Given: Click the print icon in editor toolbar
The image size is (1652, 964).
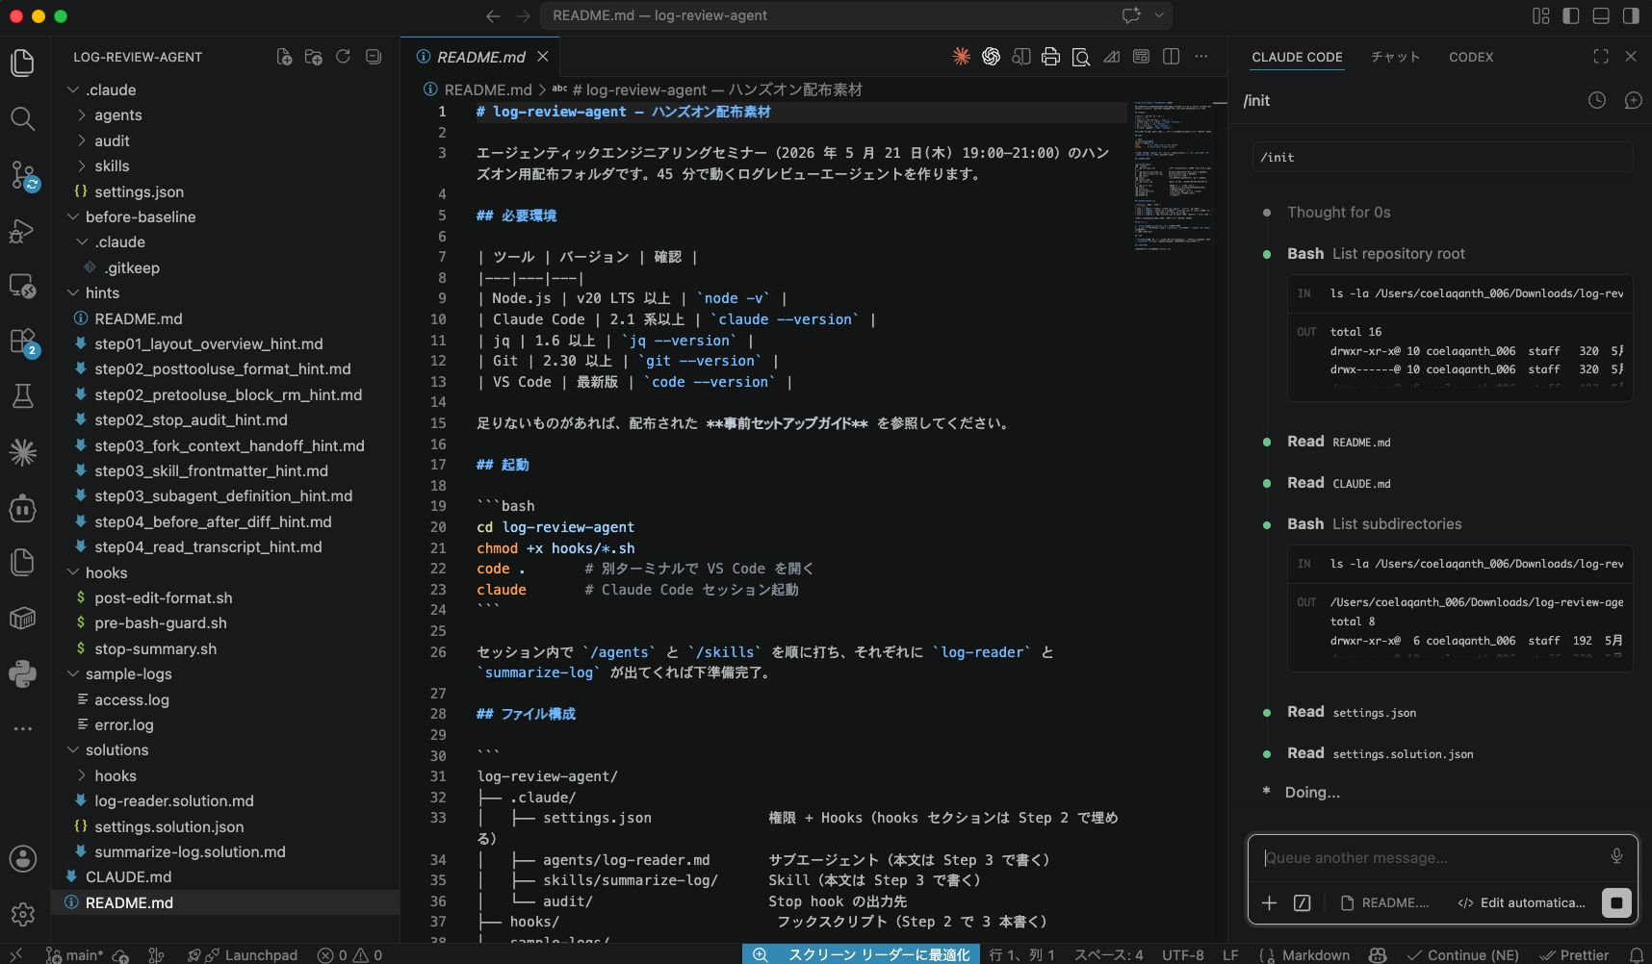Looking at the screenshot, I should tap(1050, 57).
